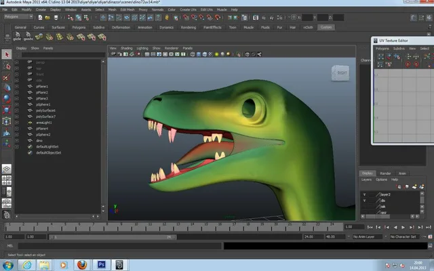This screenshot has width=434, height=271.
Task: Expand the areaLight1 node in Outliner
Action: pos(16,123)
